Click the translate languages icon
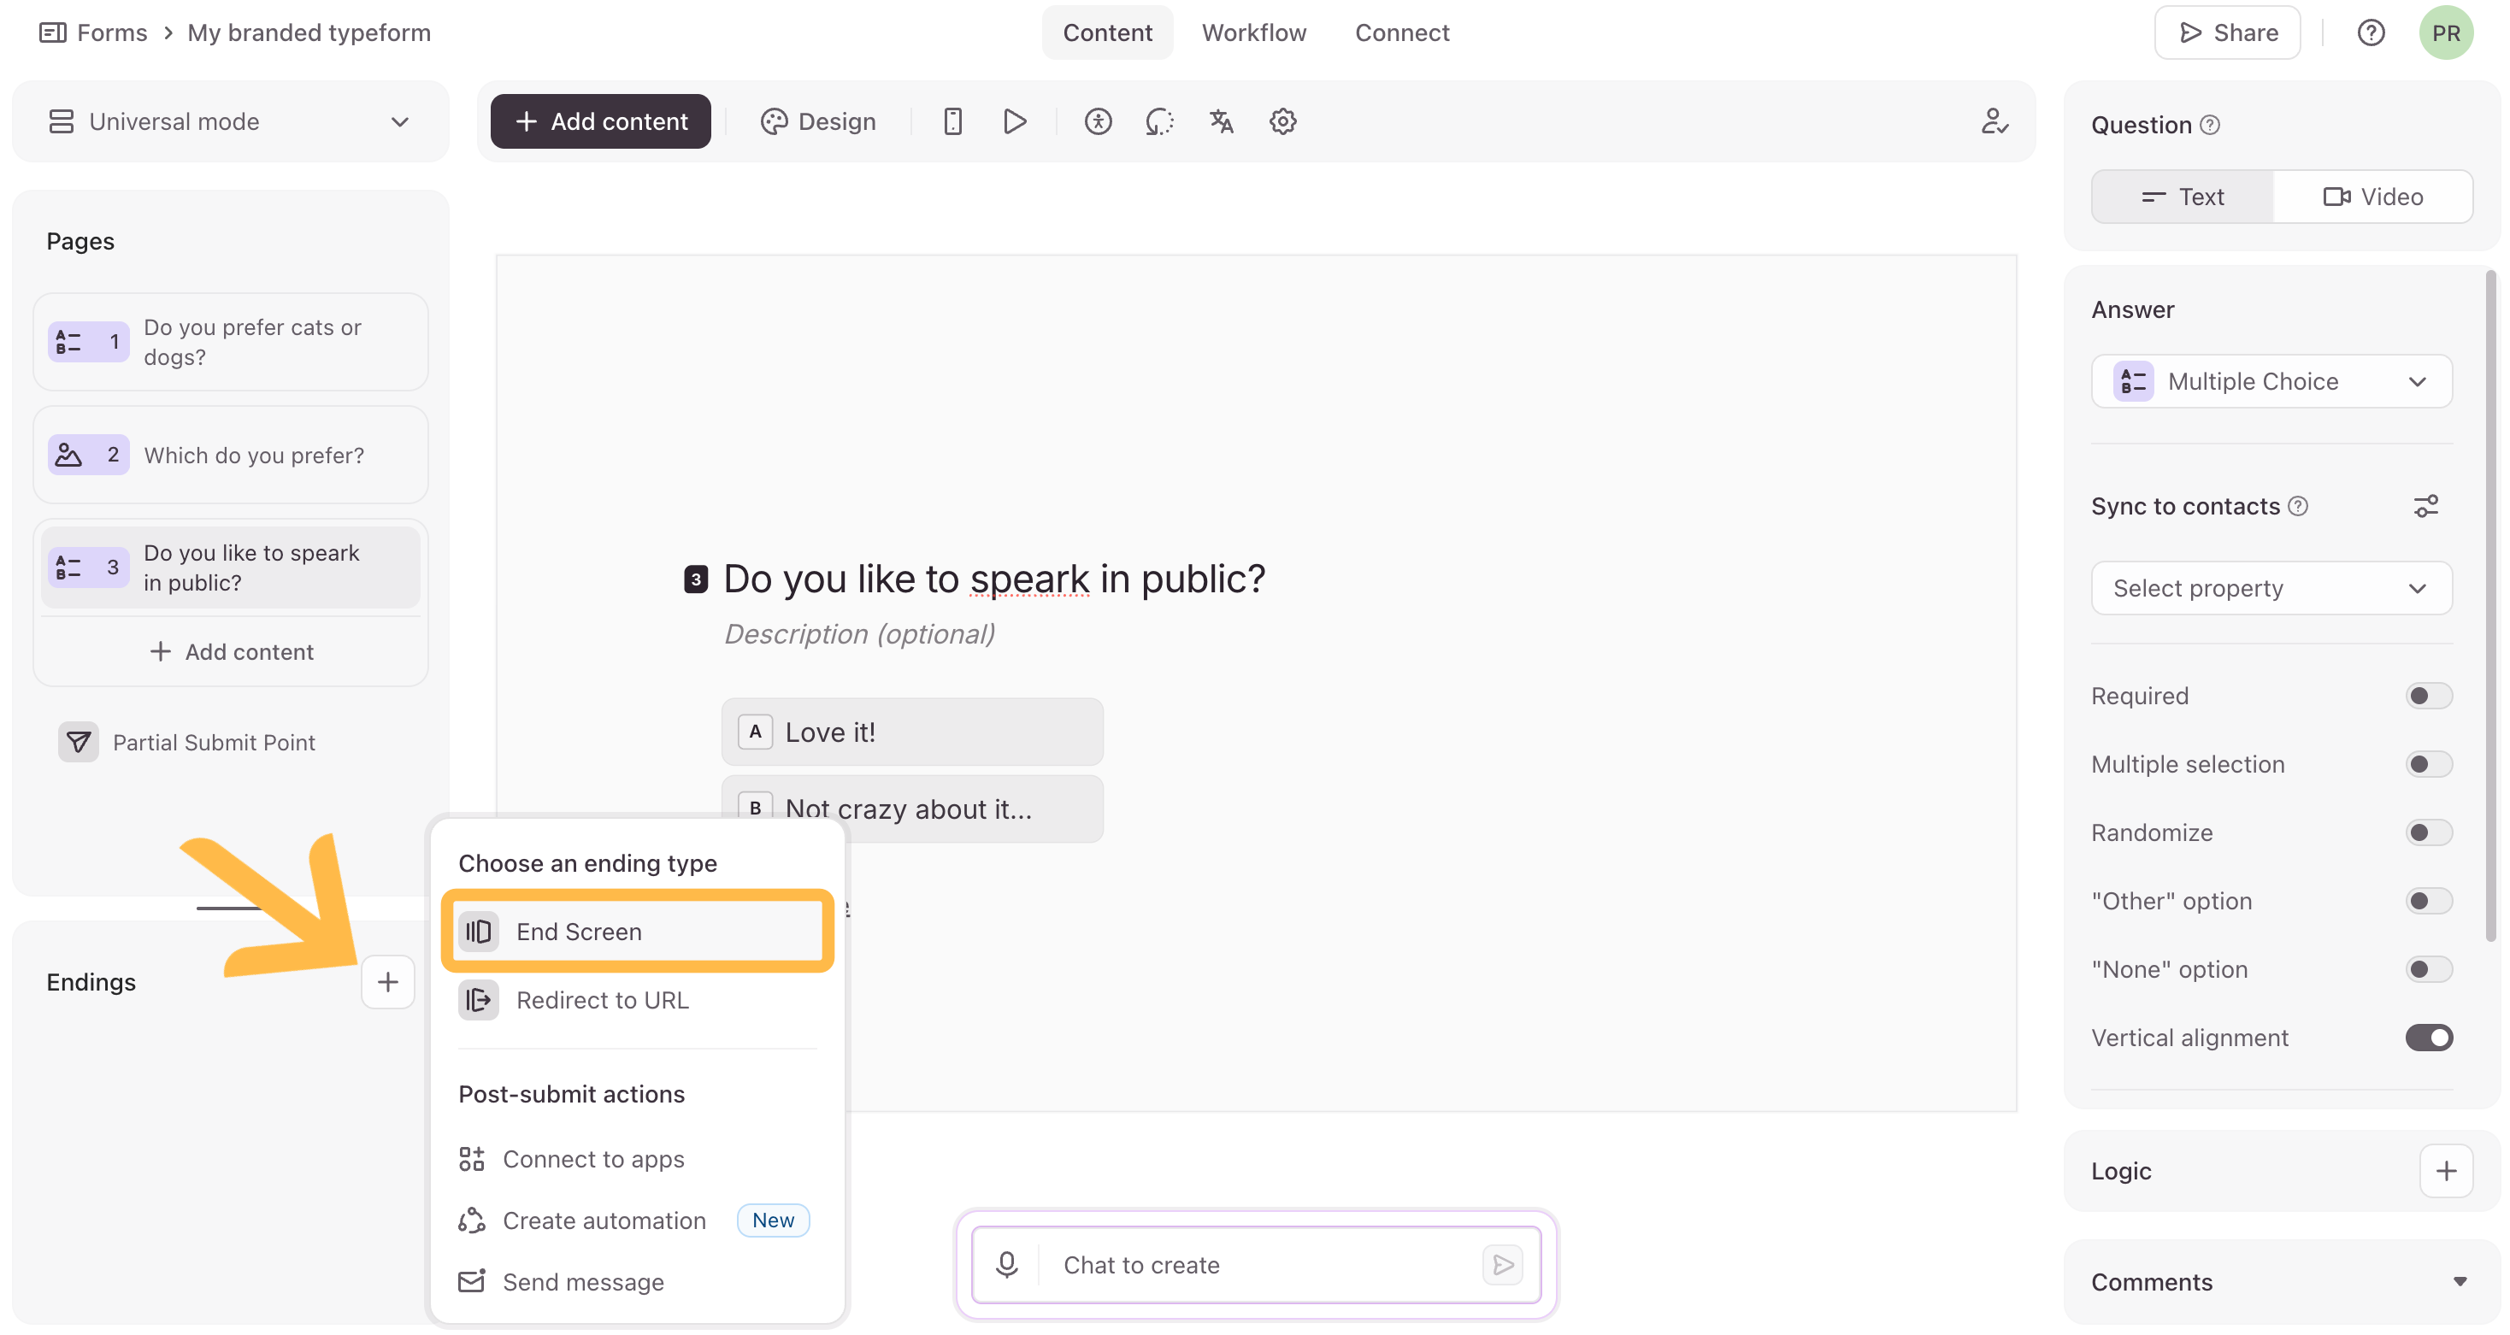 [x=1221, y=122]
